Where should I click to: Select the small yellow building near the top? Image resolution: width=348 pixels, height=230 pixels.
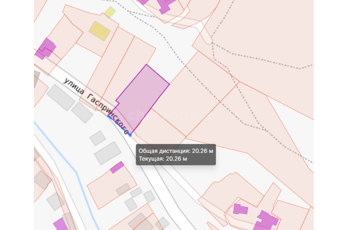point(110,12)
